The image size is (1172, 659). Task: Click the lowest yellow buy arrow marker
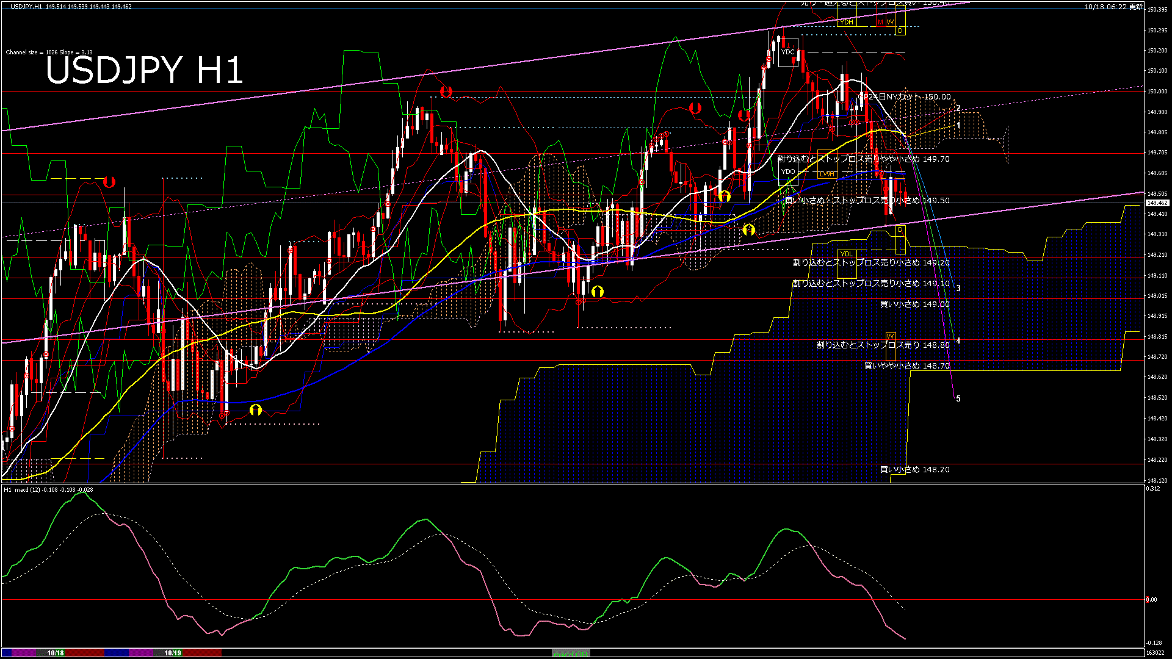[x=256, y=410]
